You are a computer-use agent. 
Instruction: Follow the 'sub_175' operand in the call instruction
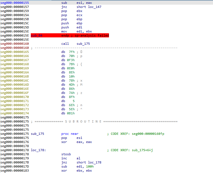pyautogui.click(x=83, y=44)
